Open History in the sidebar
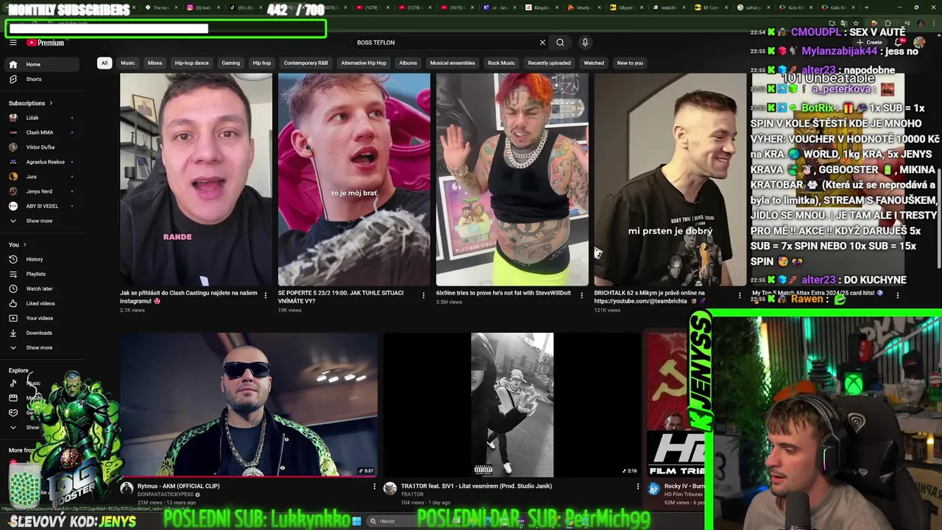The width and height of the screenshot is (942, 530). 43,259
